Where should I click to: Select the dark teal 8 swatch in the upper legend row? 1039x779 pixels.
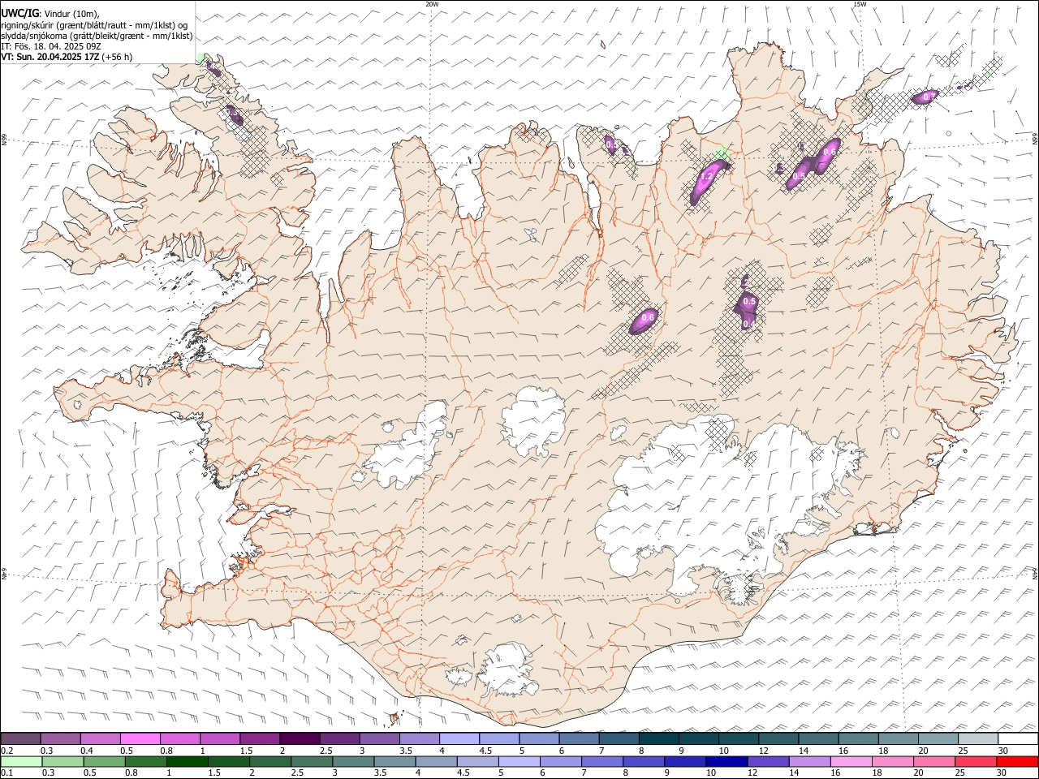(659, 739)
